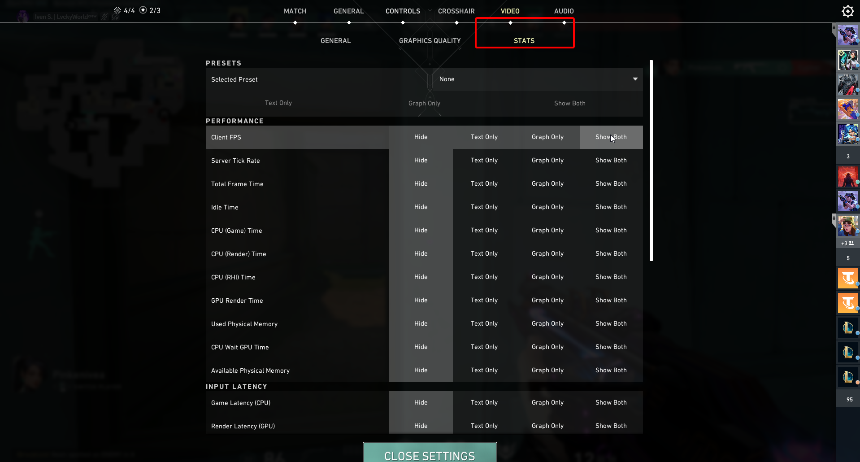
Task: Click the red silhouette friend avatar
Action: pos(847,177)
